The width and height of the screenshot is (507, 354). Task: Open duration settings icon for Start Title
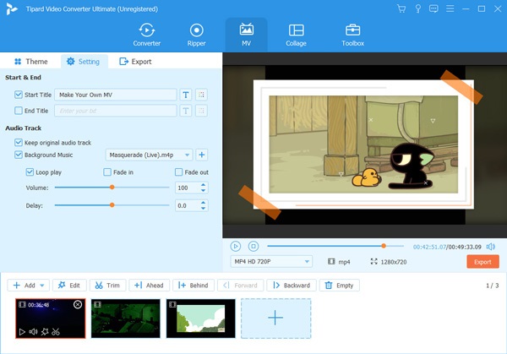(201, 95)
